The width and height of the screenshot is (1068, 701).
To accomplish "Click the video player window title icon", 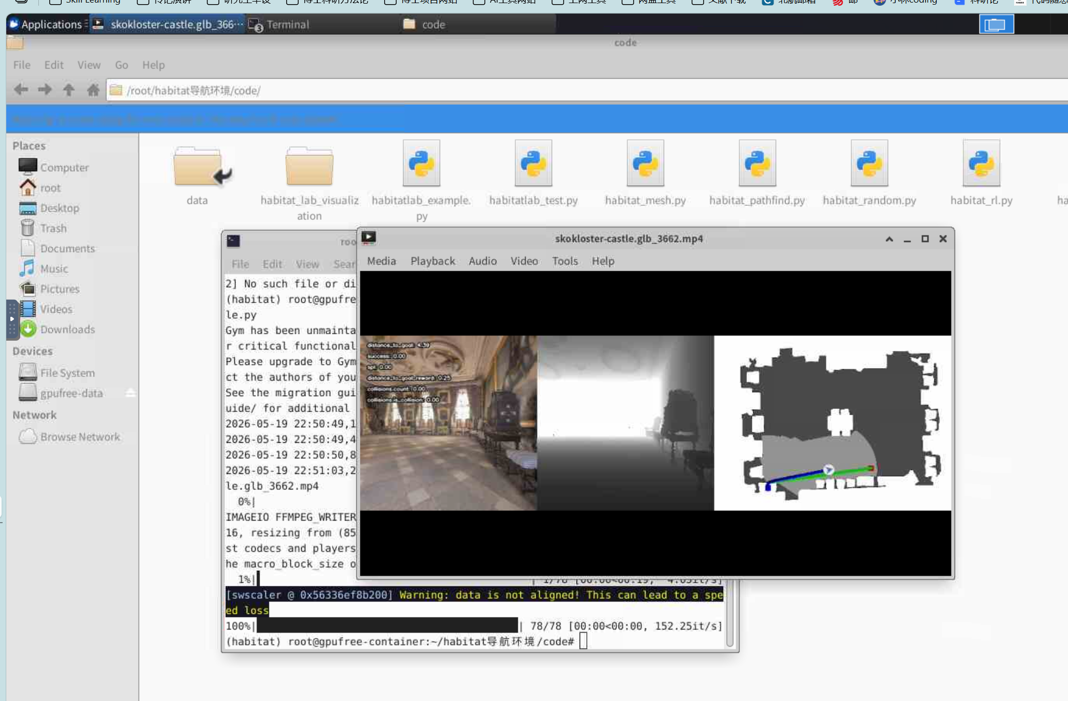I will (369, 238).
